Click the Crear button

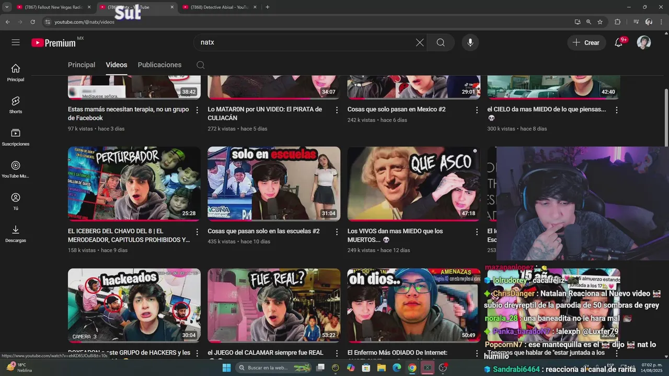pyautogui.click(x=586, y=42)
